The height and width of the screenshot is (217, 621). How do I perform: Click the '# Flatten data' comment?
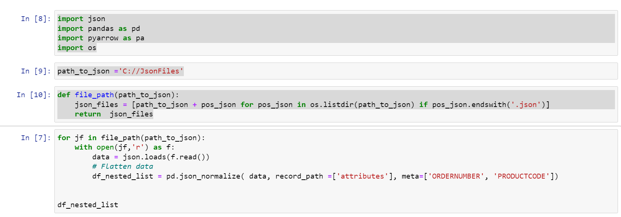[x=122, y=167]
